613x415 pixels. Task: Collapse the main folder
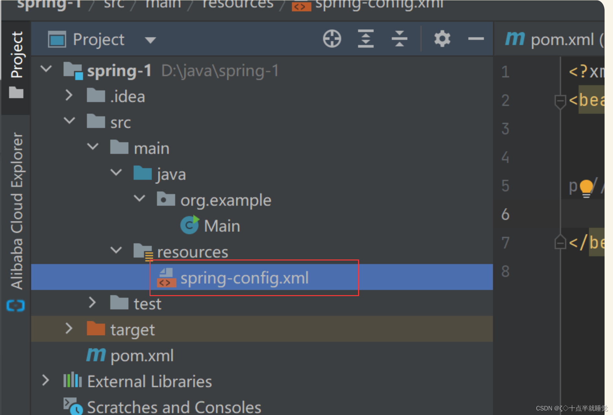(93, 146)
